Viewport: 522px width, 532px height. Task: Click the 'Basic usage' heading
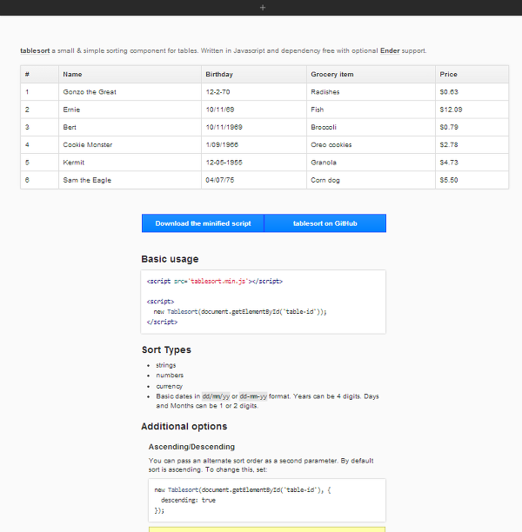click(170, 259)
